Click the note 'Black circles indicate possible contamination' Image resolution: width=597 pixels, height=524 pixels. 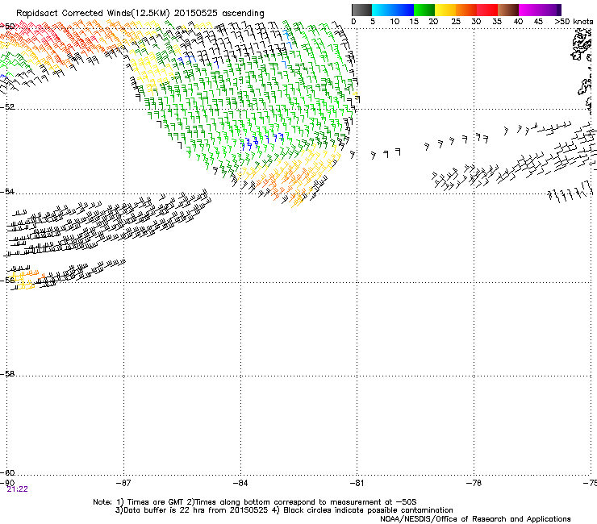tap(368, 510)
